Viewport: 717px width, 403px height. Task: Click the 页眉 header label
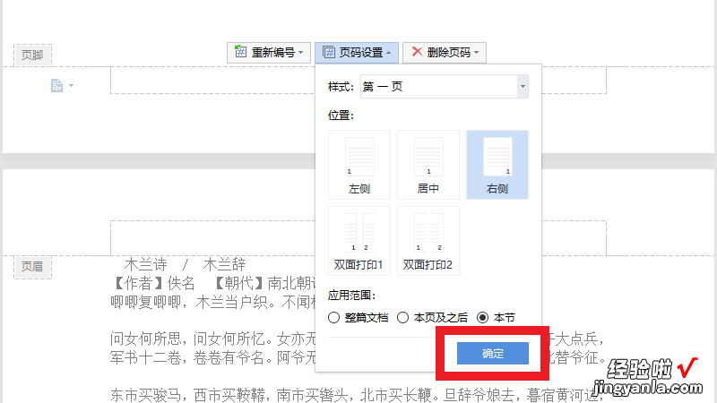point(32,266)
